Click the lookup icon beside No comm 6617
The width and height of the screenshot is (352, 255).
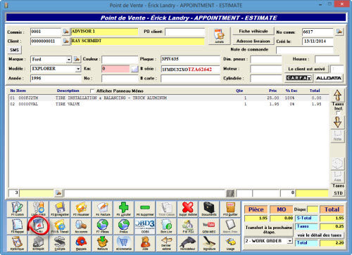tap(339, 32)
